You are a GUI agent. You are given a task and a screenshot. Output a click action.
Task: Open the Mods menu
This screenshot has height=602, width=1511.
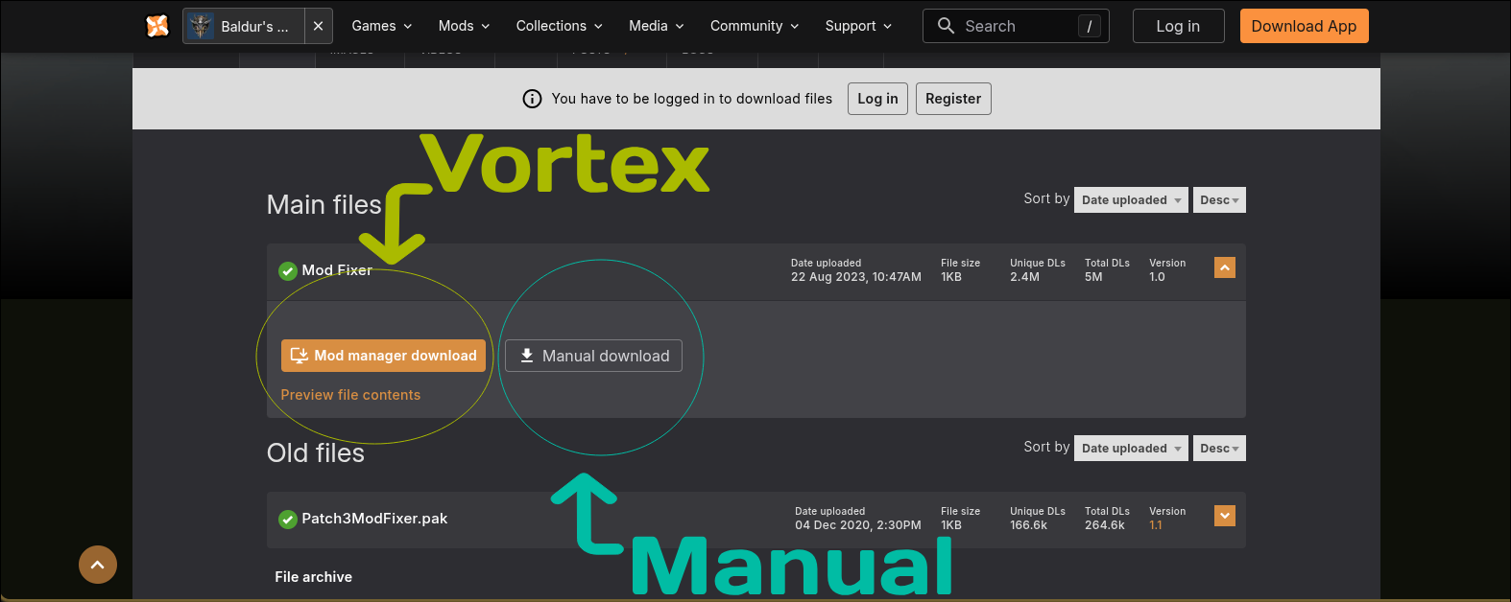point(465,26)
